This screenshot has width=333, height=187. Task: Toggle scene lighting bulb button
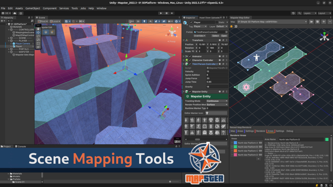coord(144,21)
